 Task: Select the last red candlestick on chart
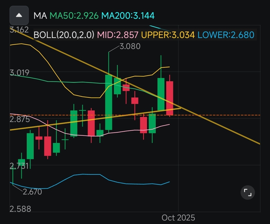170,98
